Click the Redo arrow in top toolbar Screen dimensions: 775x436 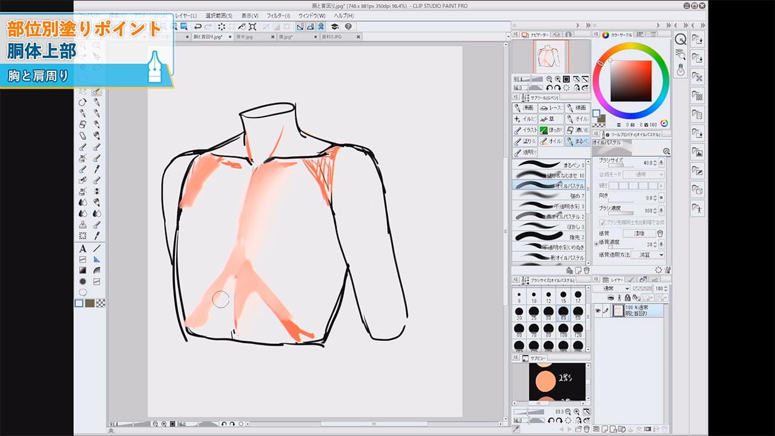[x=209, y=27]
